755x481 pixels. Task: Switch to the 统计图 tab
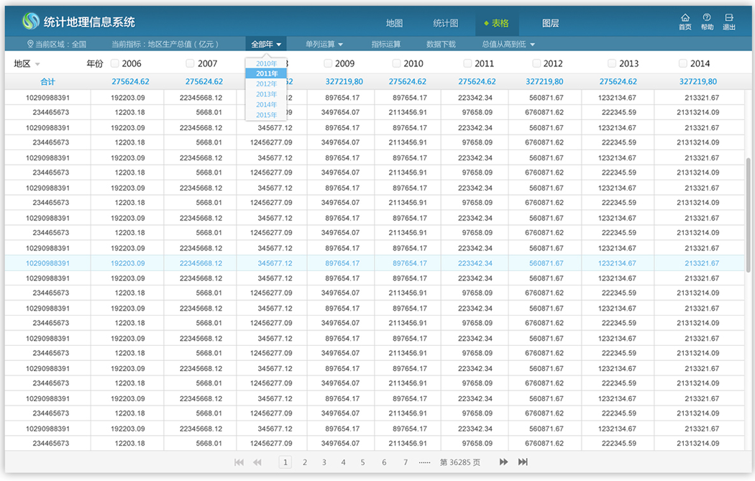tap(446, 23)
